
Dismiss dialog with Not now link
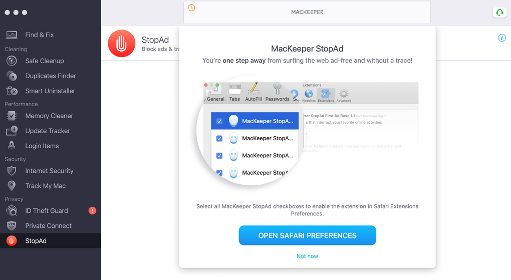click(307, 256)
